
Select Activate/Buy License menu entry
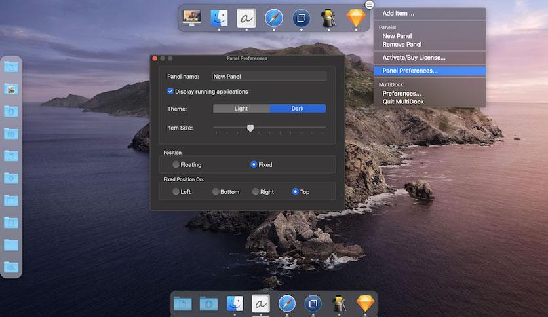pyautogui.click(x=429, y=58)
